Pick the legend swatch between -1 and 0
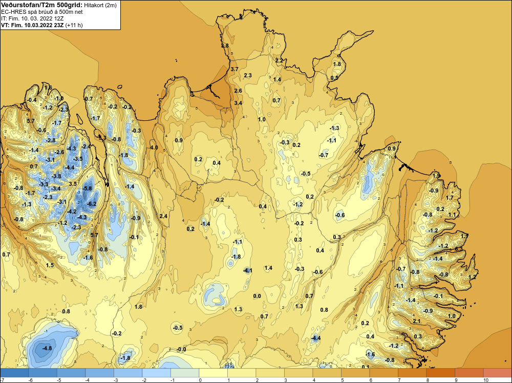This screenshot has width=512, height=383. [185, 373]
